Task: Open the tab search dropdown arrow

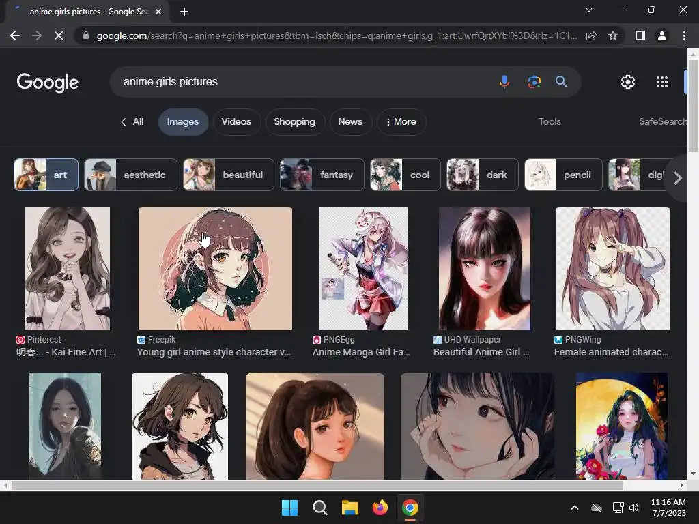Action: click(589, 10)
